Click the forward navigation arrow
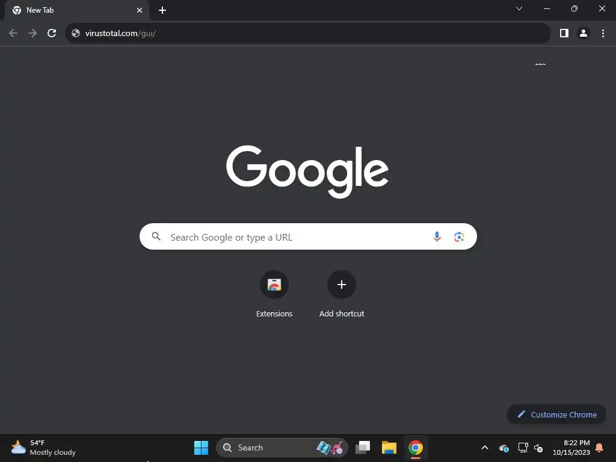The height and width of the screenshot is (462, 616). (x=32, y=34)
